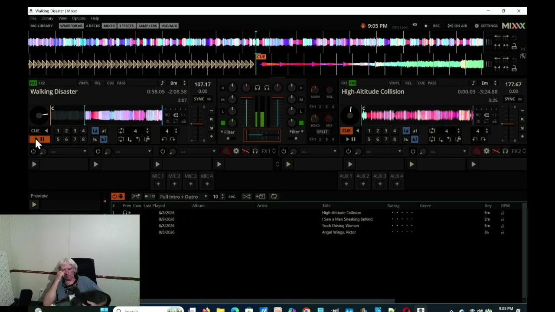This screenshot has width=555, height=312.
Task: Open the Library menu
Action: pos(47,18)
